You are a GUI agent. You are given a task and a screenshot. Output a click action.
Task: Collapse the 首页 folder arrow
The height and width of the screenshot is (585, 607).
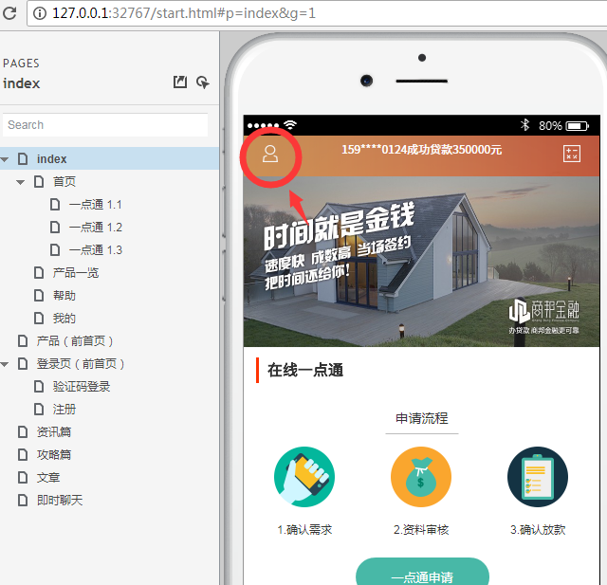(x=21, y=182)
